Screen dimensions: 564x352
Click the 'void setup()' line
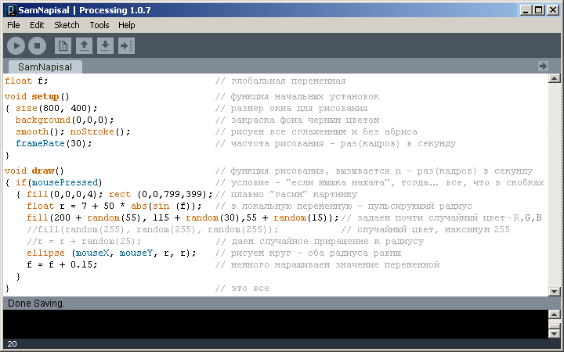37,97
